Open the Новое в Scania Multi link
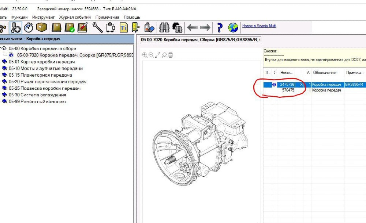 (259, 26)
